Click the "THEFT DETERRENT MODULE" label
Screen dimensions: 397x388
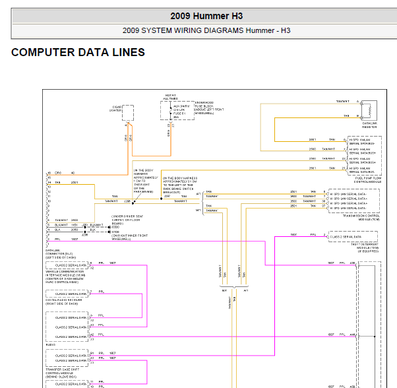tap(365, 247)
